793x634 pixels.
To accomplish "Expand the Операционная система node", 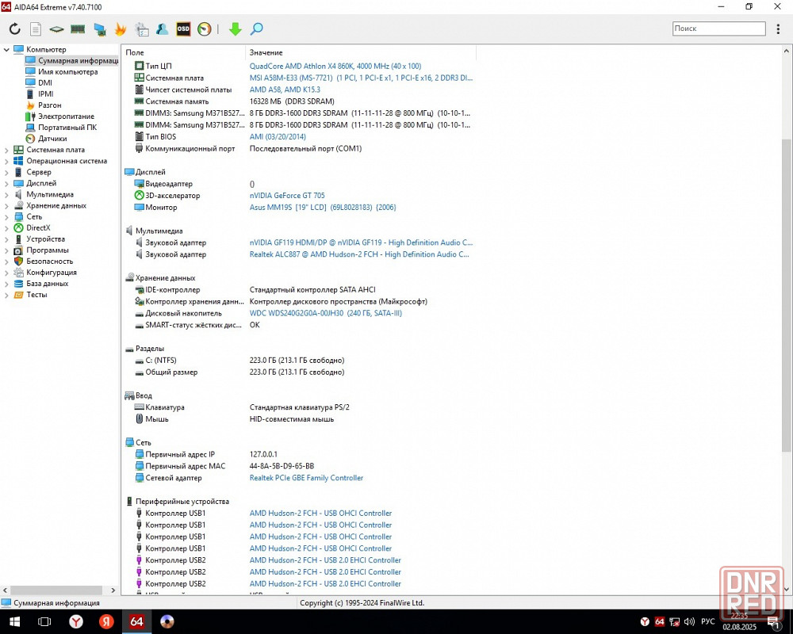I will [x=6, y=162].
